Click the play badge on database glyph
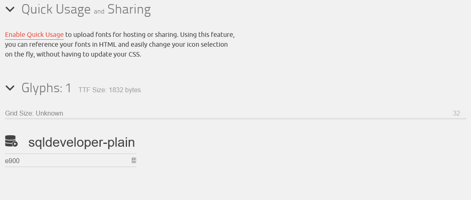471x200 pixels. 15,144
